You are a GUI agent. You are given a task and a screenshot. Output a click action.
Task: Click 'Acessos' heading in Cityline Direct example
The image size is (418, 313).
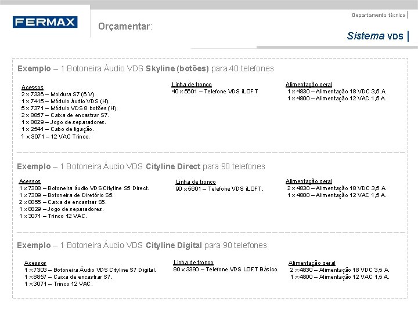(30, 181)
